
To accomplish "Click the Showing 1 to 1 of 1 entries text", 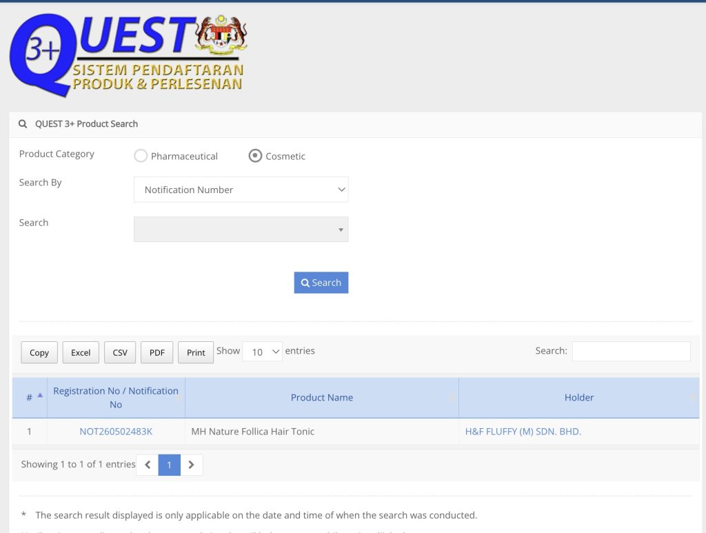I will tap(78, 464).
